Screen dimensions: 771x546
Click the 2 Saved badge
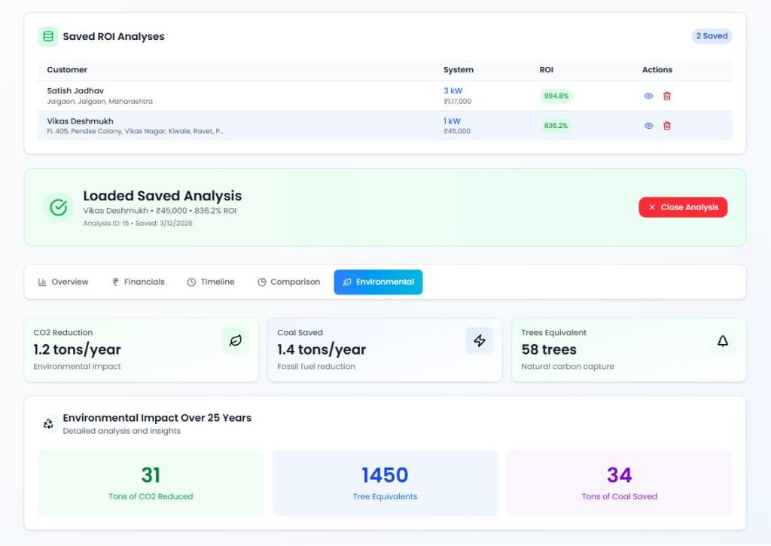[x=712, y=36]
